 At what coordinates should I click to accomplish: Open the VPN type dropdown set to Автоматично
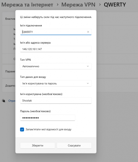pyautogui.click(x=56, y=66)
